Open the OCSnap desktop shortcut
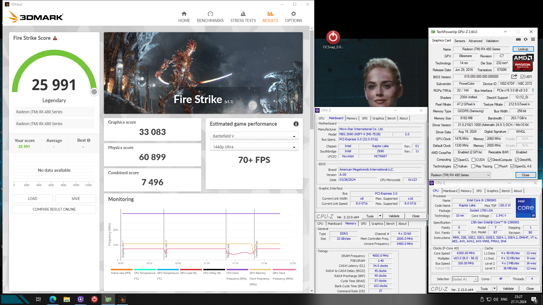 [333, 40]
